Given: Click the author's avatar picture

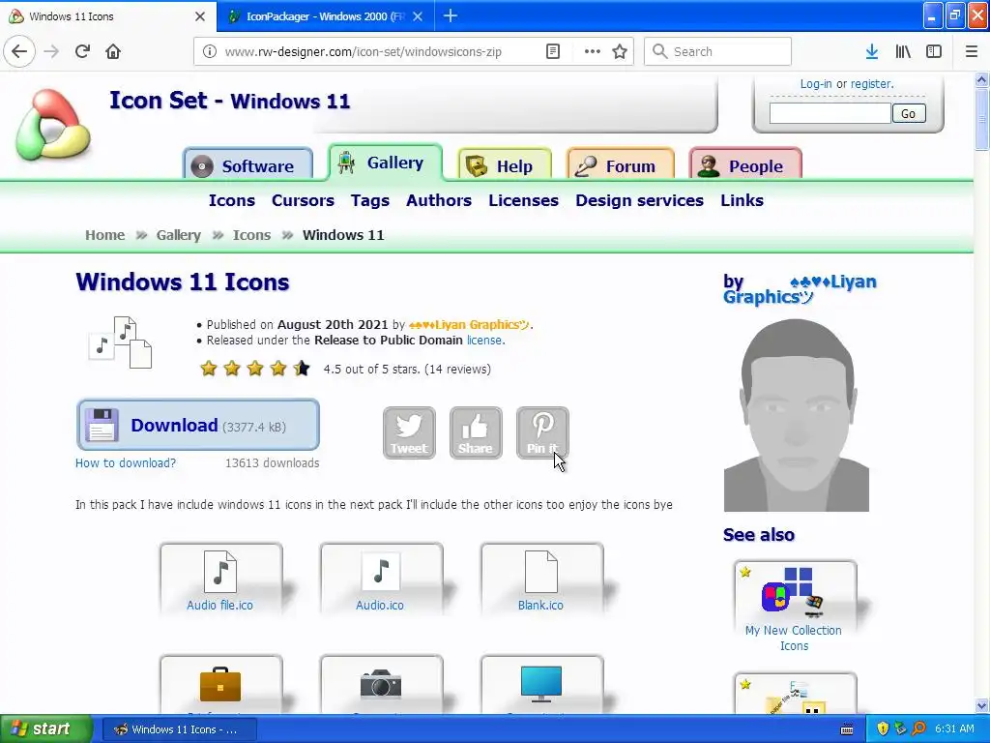Looking at the screenshot, I should point(797,415).
